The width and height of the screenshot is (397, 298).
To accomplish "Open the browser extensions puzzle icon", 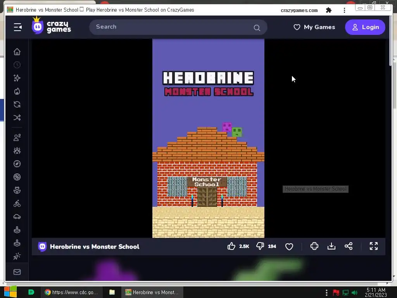I will [x=329, y=10].
